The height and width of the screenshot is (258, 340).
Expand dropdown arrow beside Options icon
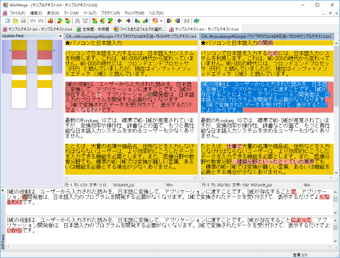(x=161, y=21)
